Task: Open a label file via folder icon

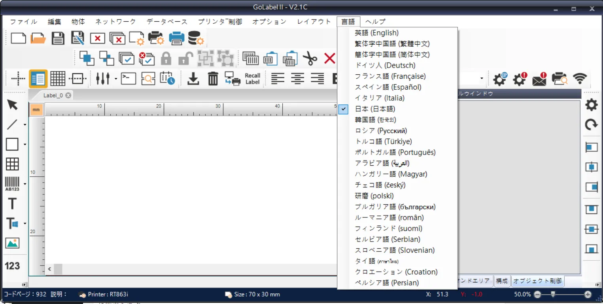Action: point(38,38)
